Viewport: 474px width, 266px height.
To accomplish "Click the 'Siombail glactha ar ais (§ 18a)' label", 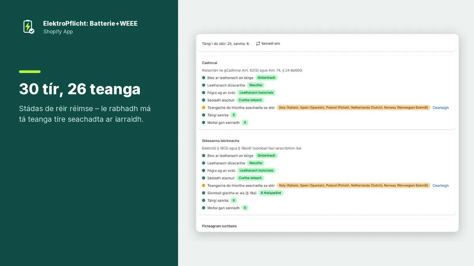I will pyautogui.click(x=232, y=193).
